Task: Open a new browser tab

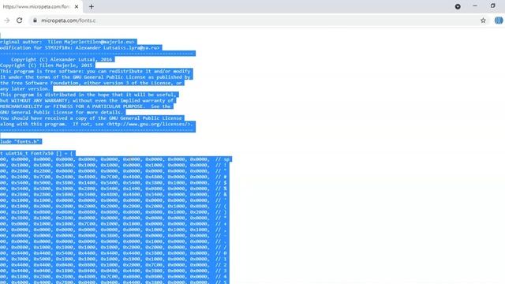Action: [x=92, y=6]
